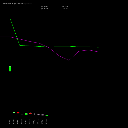Select the high value H: 2.70

coord(65,7)
